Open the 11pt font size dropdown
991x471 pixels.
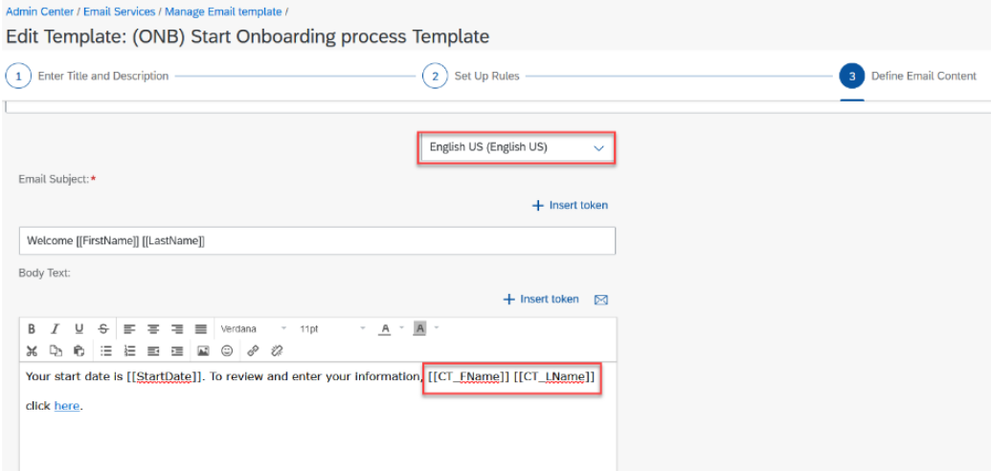(331, 328)
